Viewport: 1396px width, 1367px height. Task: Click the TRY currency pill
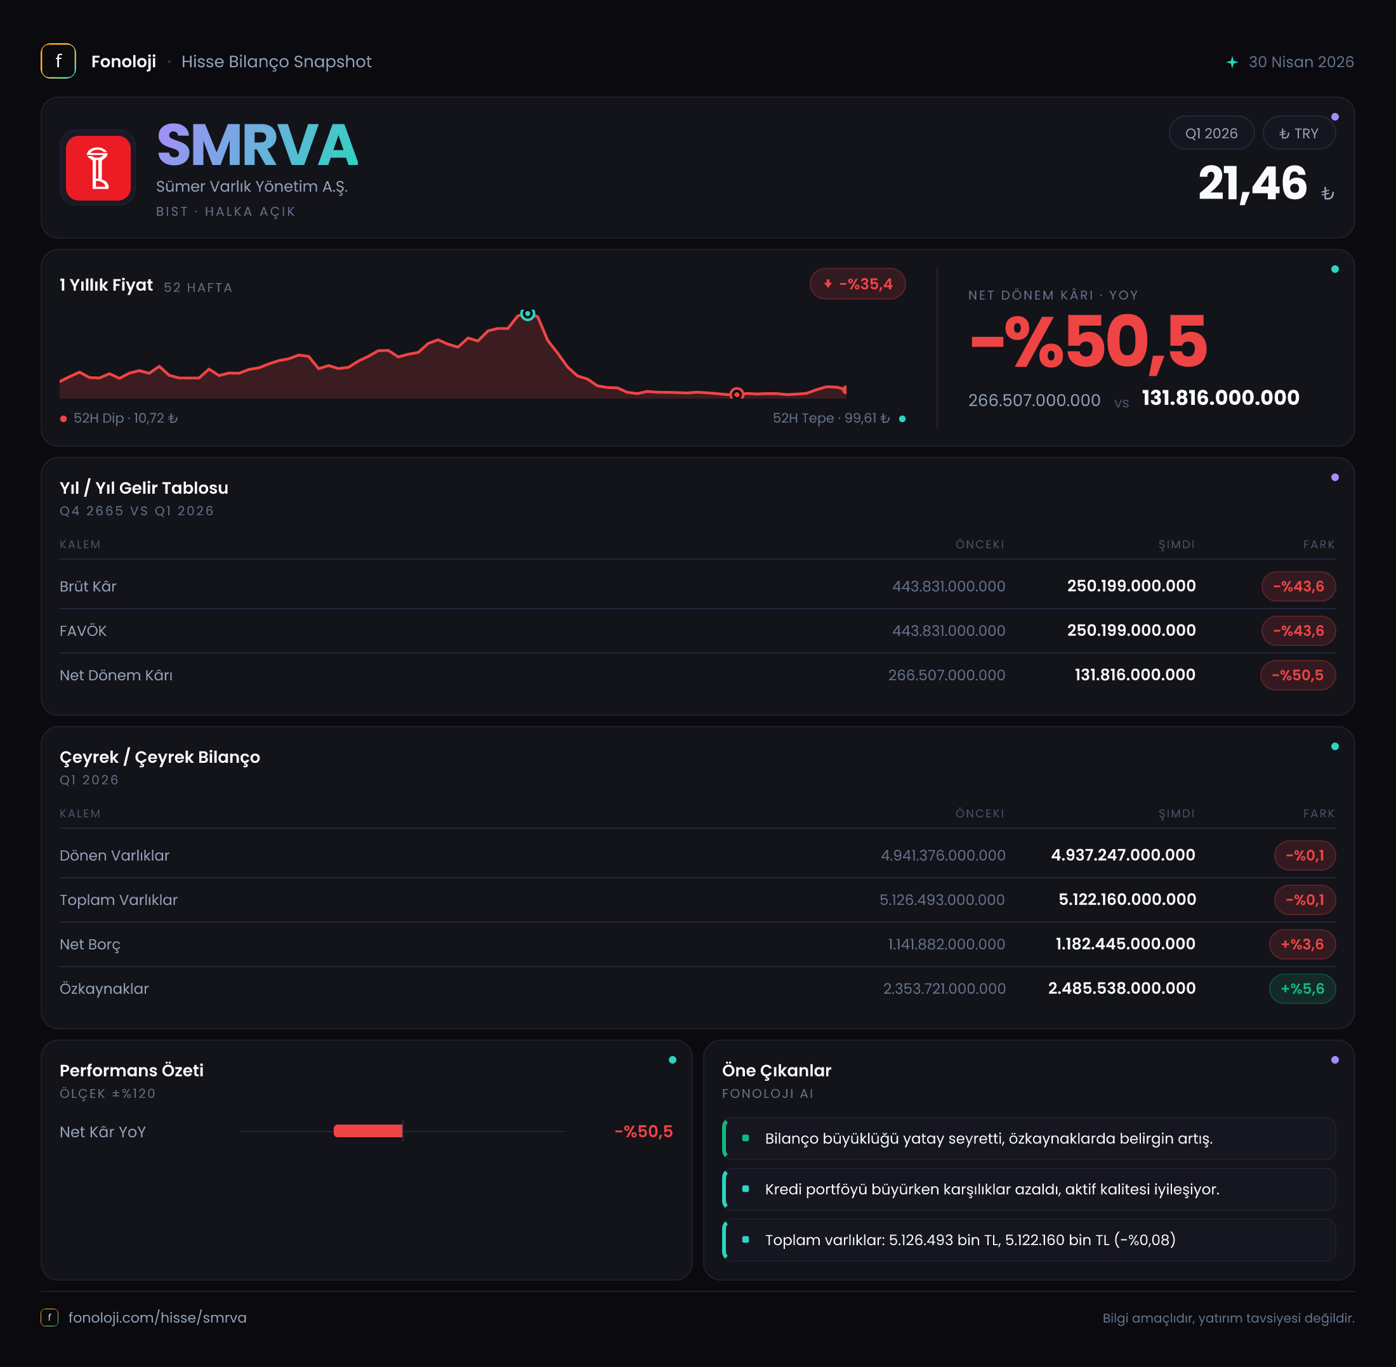pyautogui.click(x=1299, y=133)
